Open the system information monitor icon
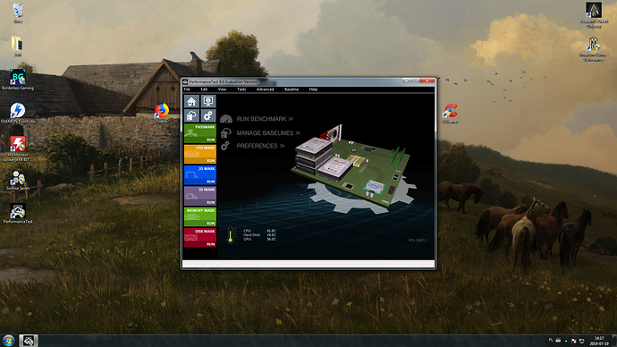 point(208,101)
